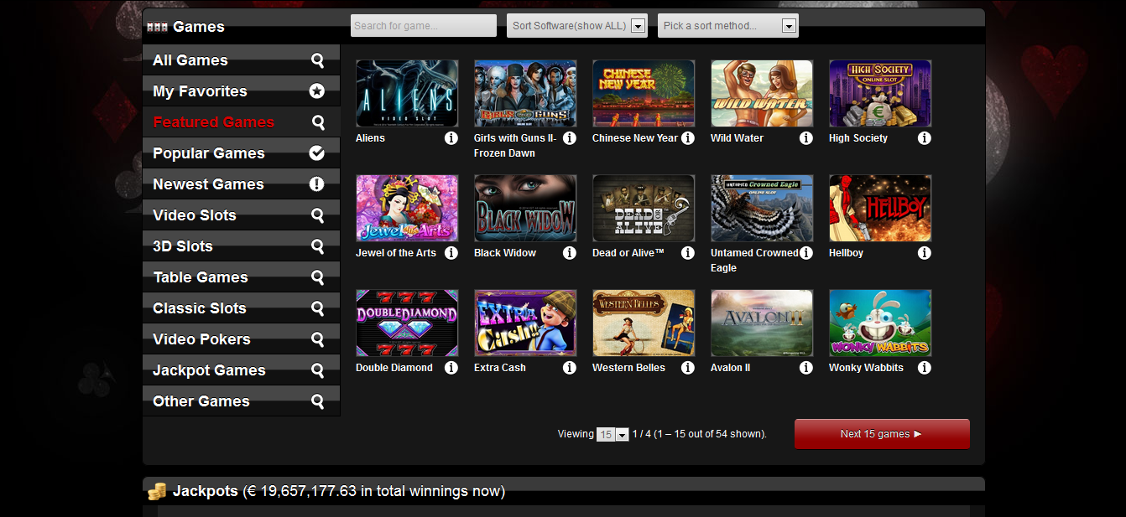
Task: Change the Viewing games-per-page dropdown
Action: (613, 435)
